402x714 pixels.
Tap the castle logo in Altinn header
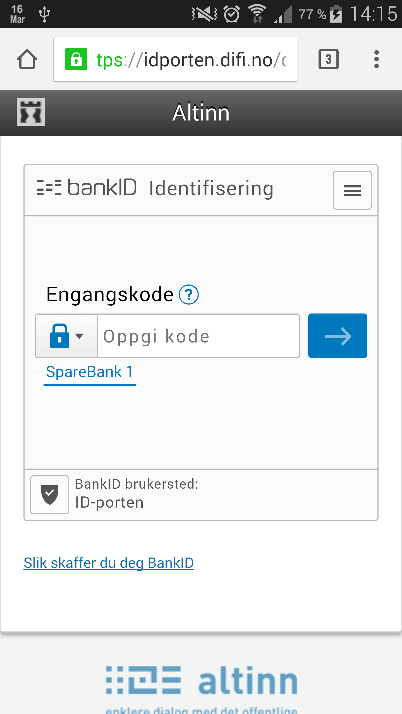tap(31, 112)
